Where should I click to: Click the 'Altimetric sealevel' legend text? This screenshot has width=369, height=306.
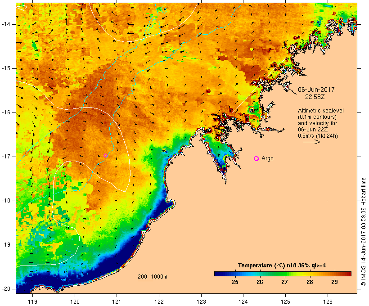pos(321,111)
